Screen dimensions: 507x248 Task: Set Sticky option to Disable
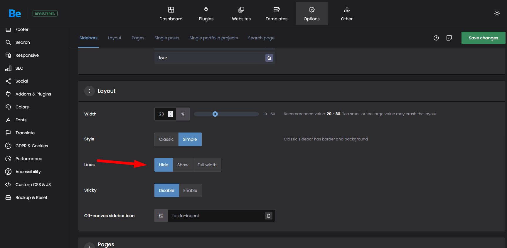pyautogui.click(x=167, y=190)
